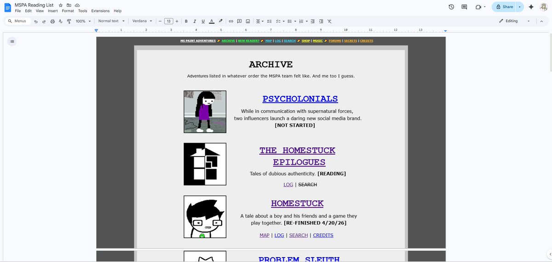Grab the left indent ruler marker
Viewport: 552px width, 262px height.
click(x=96, y=30)
